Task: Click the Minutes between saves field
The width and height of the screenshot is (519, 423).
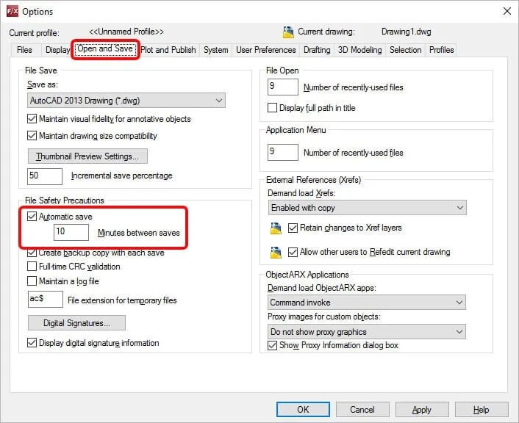Action: (71, 232)
